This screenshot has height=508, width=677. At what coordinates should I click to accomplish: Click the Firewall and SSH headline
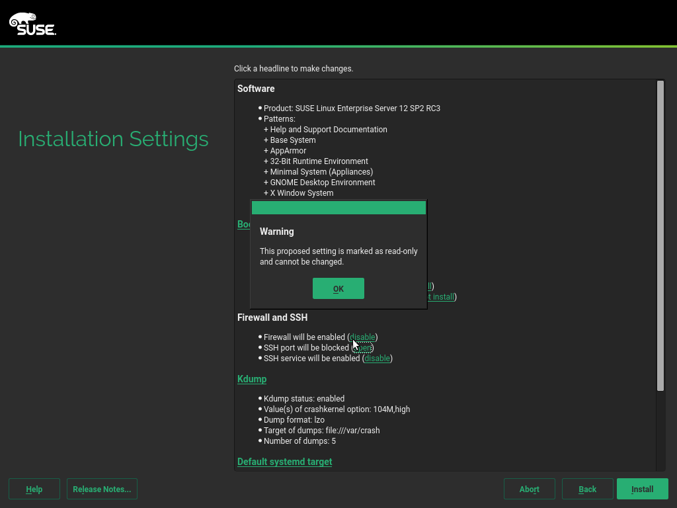pyautogui.click(x=272, y=317)
